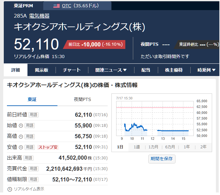220x195 pixels.
Task: Select the 東証 price tab
Action: click(x=32, y=100)
